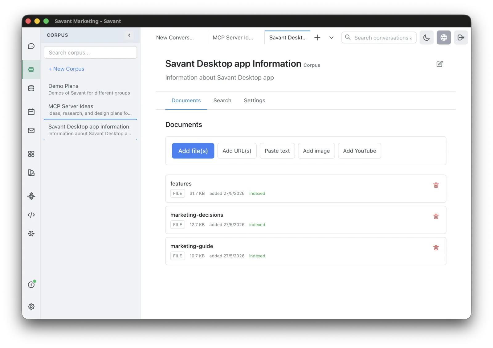Click the Add file(s) button
This screenshot has width=493, height=348.
pyautogui.click(x=193, y=151)
